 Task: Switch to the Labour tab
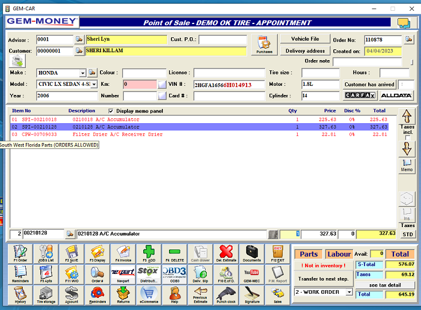pos(339,254)
